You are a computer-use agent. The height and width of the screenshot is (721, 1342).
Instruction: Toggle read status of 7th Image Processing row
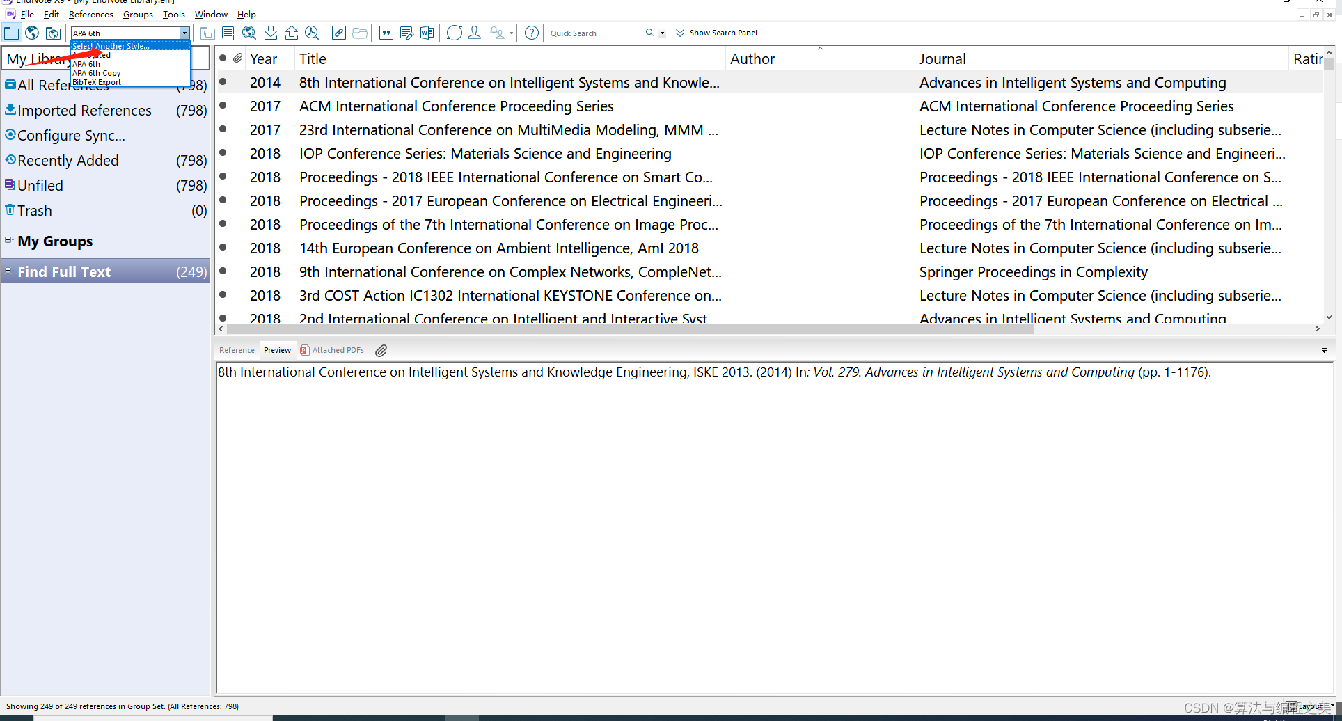pos(223,223)
